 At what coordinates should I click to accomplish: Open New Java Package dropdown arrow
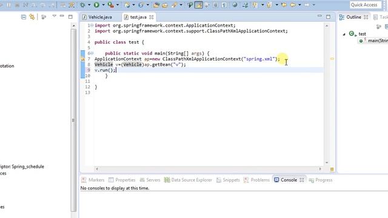pos(133,5)
